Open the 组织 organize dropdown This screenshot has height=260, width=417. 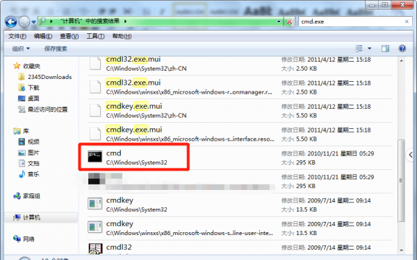point(21,49)
